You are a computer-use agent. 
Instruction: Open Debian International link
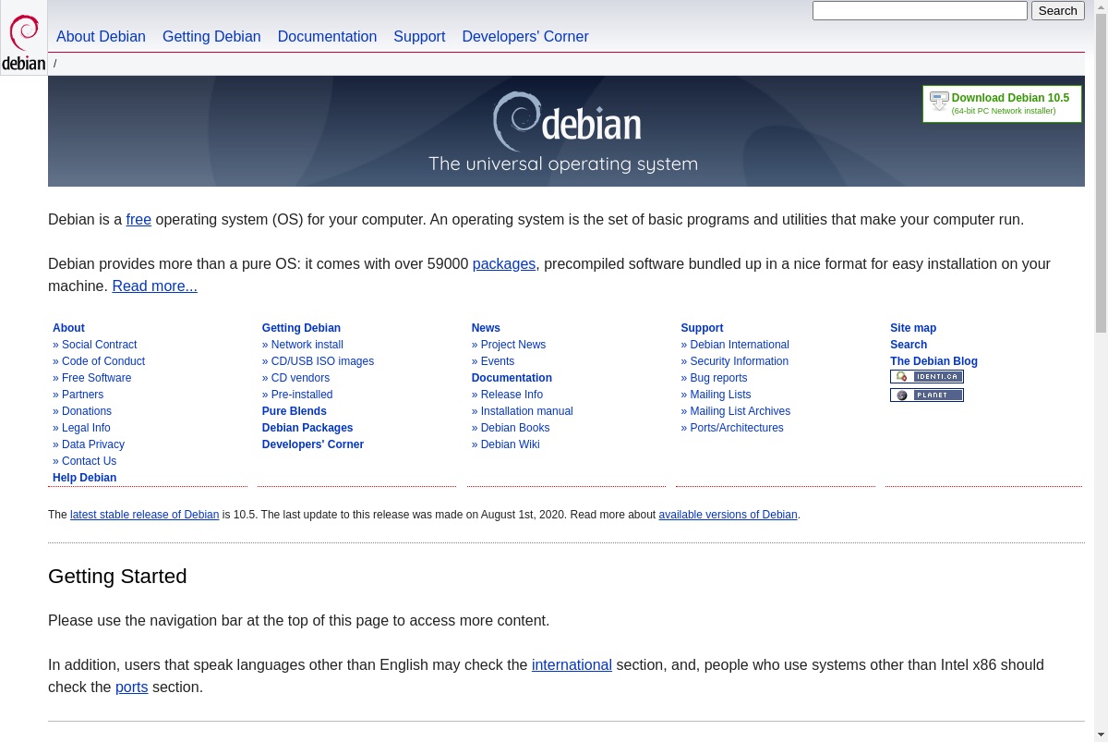[x=740, y=345]
